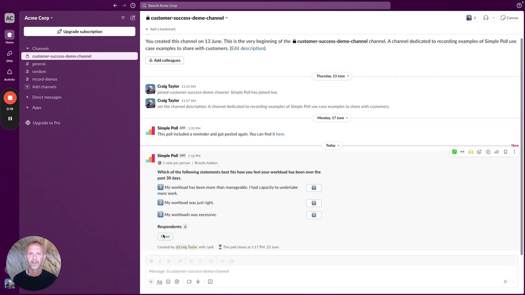The image size is (525, 295).
Task: Click the Edit description link
Action: (248, 48)
